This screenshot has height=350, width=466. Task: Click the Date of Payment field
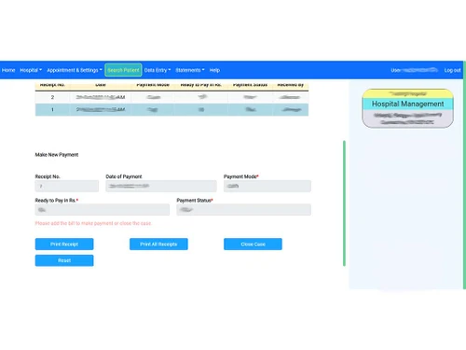(161, 186)
